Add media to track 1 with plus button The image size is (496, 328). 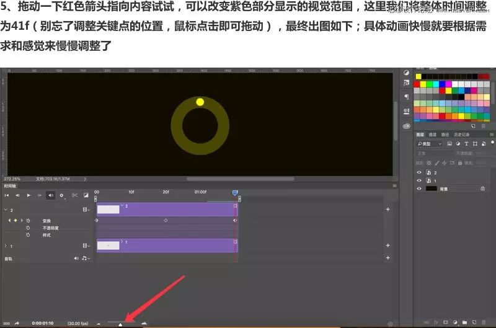(x=388, y=246)
